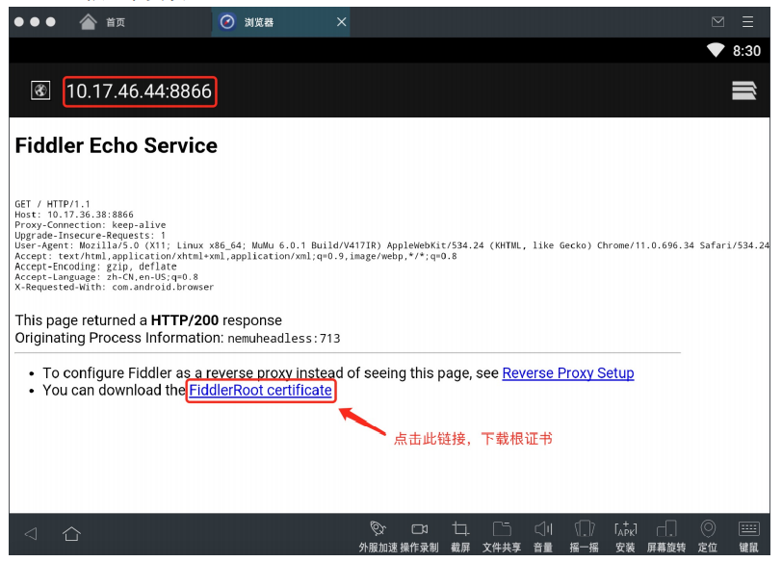Open 文件共享 file sharing
The width and height of the screenshot is (782, 562).
502,536
